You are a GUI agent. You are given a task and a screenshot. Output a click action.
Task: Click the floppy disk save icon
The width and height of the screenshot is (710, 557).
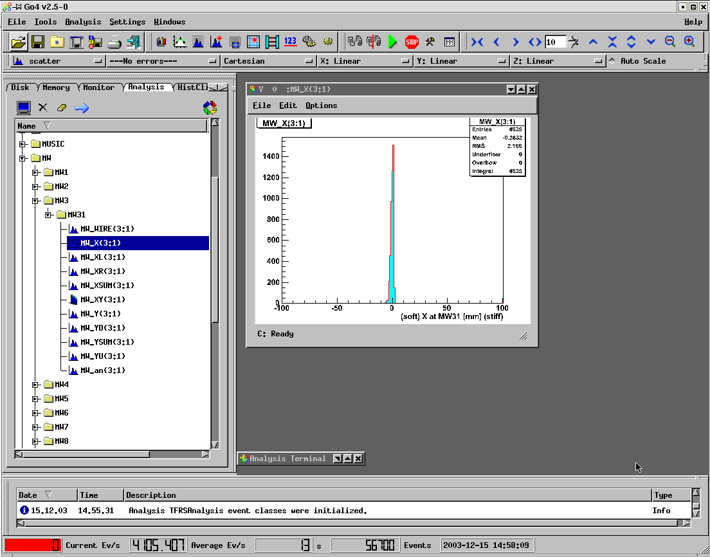(38, 42)
